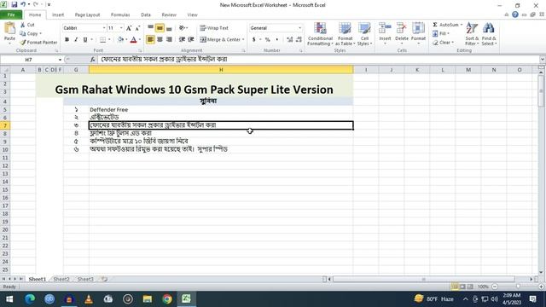Viewport: 546px width, 307px height.
Task: Click the Cut scissors icon
Action: point(23,25)
